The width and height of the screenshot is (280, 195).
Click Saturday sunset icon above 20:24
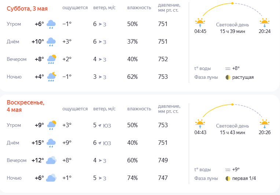264,22
